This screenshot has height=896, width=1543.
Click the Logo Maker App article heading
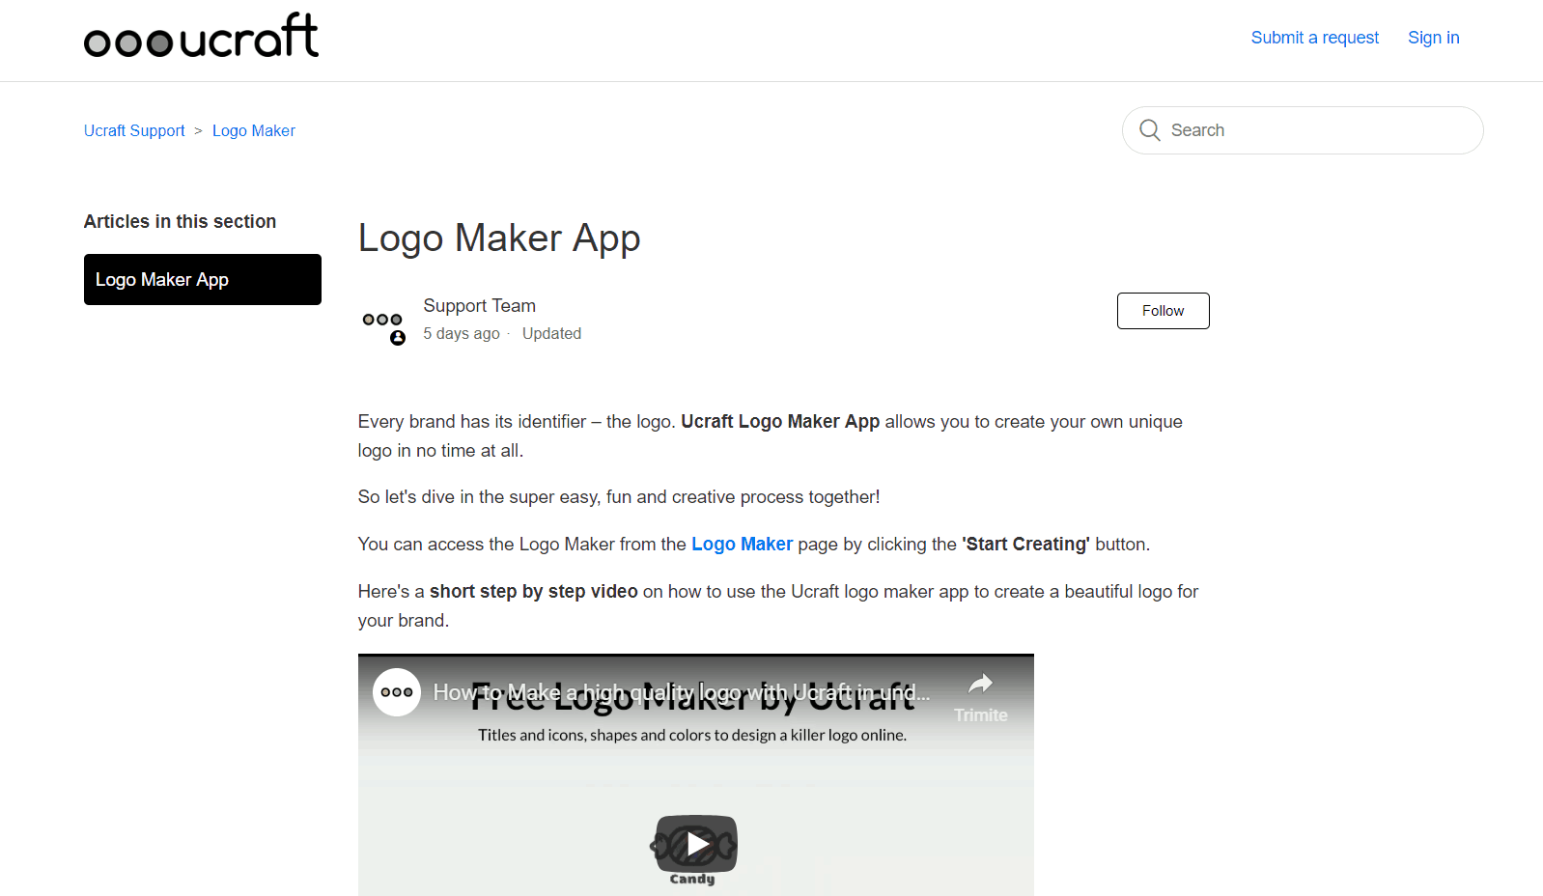click(499, 238)
